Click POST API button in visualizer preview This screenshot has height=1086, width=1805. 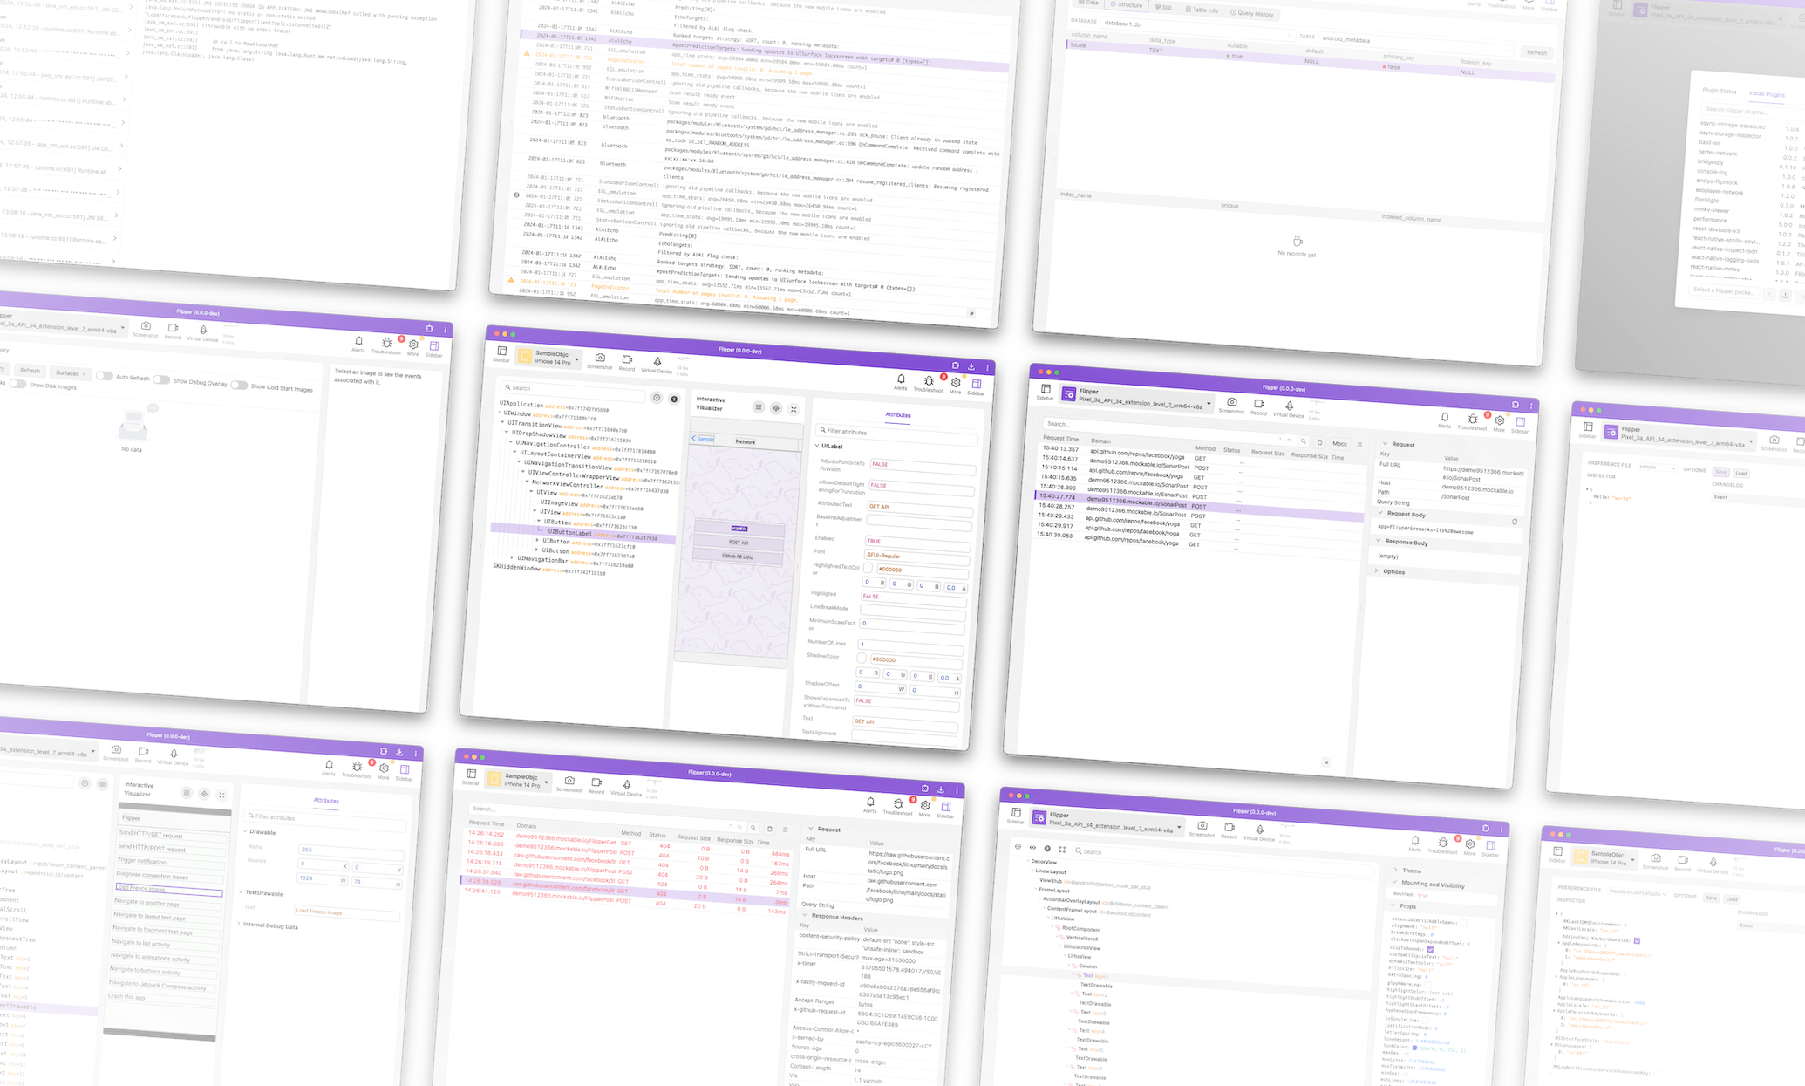click(739, 543)
